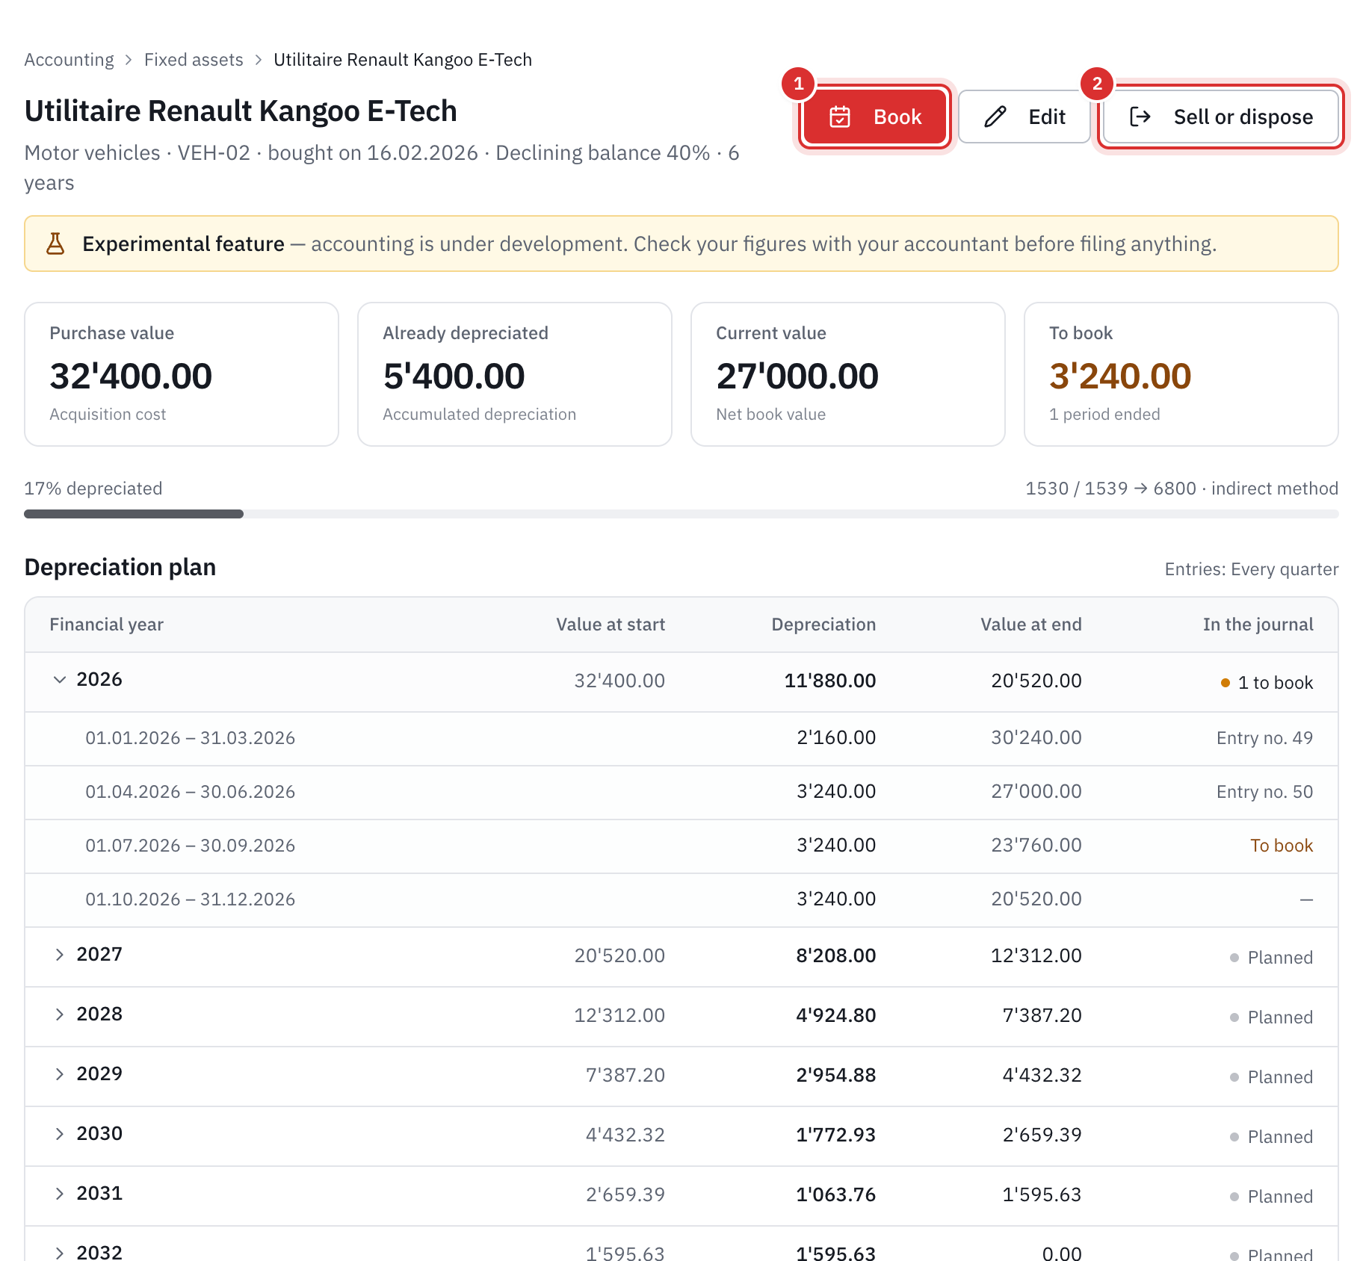
Task: Click the 17% depreciated progress bar
Action: click(x=681, y=514)
